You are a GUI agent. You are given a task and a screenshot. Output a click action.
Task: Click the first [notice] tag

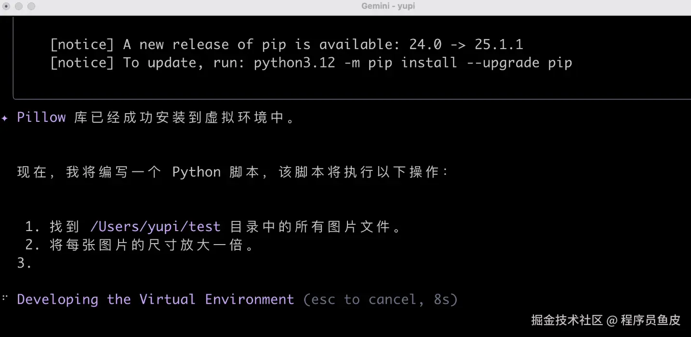pyautogui.click(x=82, y=45)
